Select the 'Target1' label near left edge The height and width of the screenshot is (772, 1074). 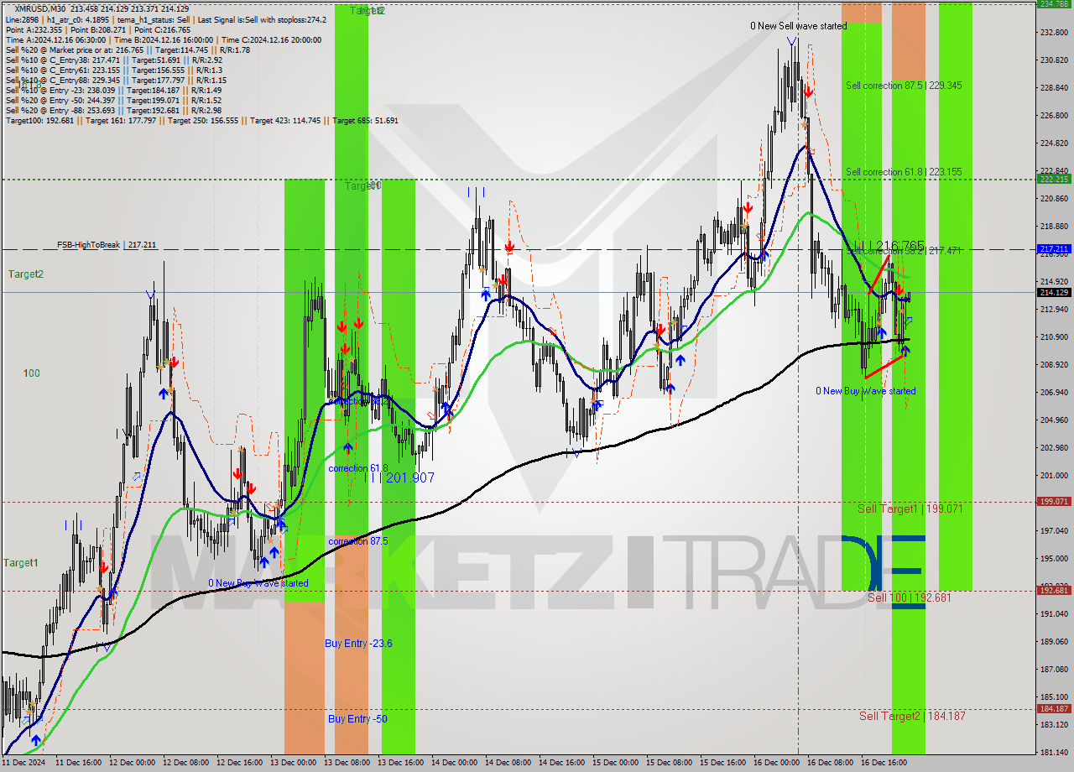[21, 563]
